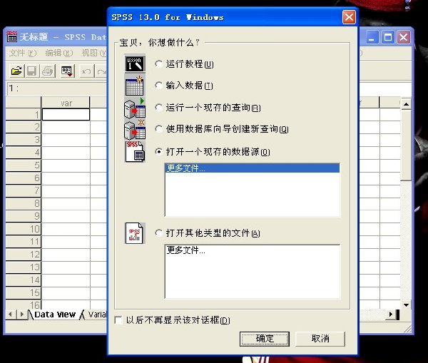428x363 pixels.
Task: Select 打开其他类型的文件 radio option
Action: 158,232
